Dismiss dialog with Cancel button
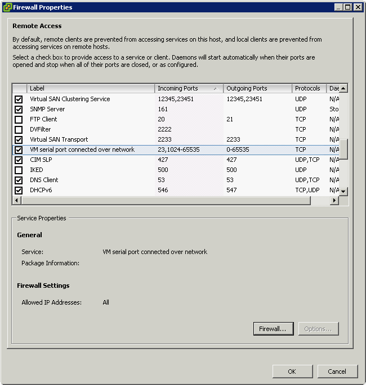This screenshot has width=366, height=385. [337, 372]
